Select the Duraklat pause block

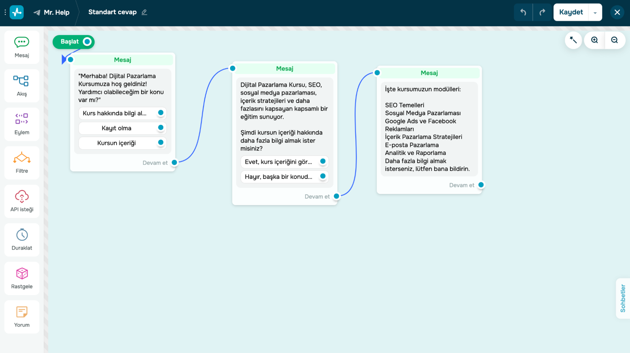[22, 240]
